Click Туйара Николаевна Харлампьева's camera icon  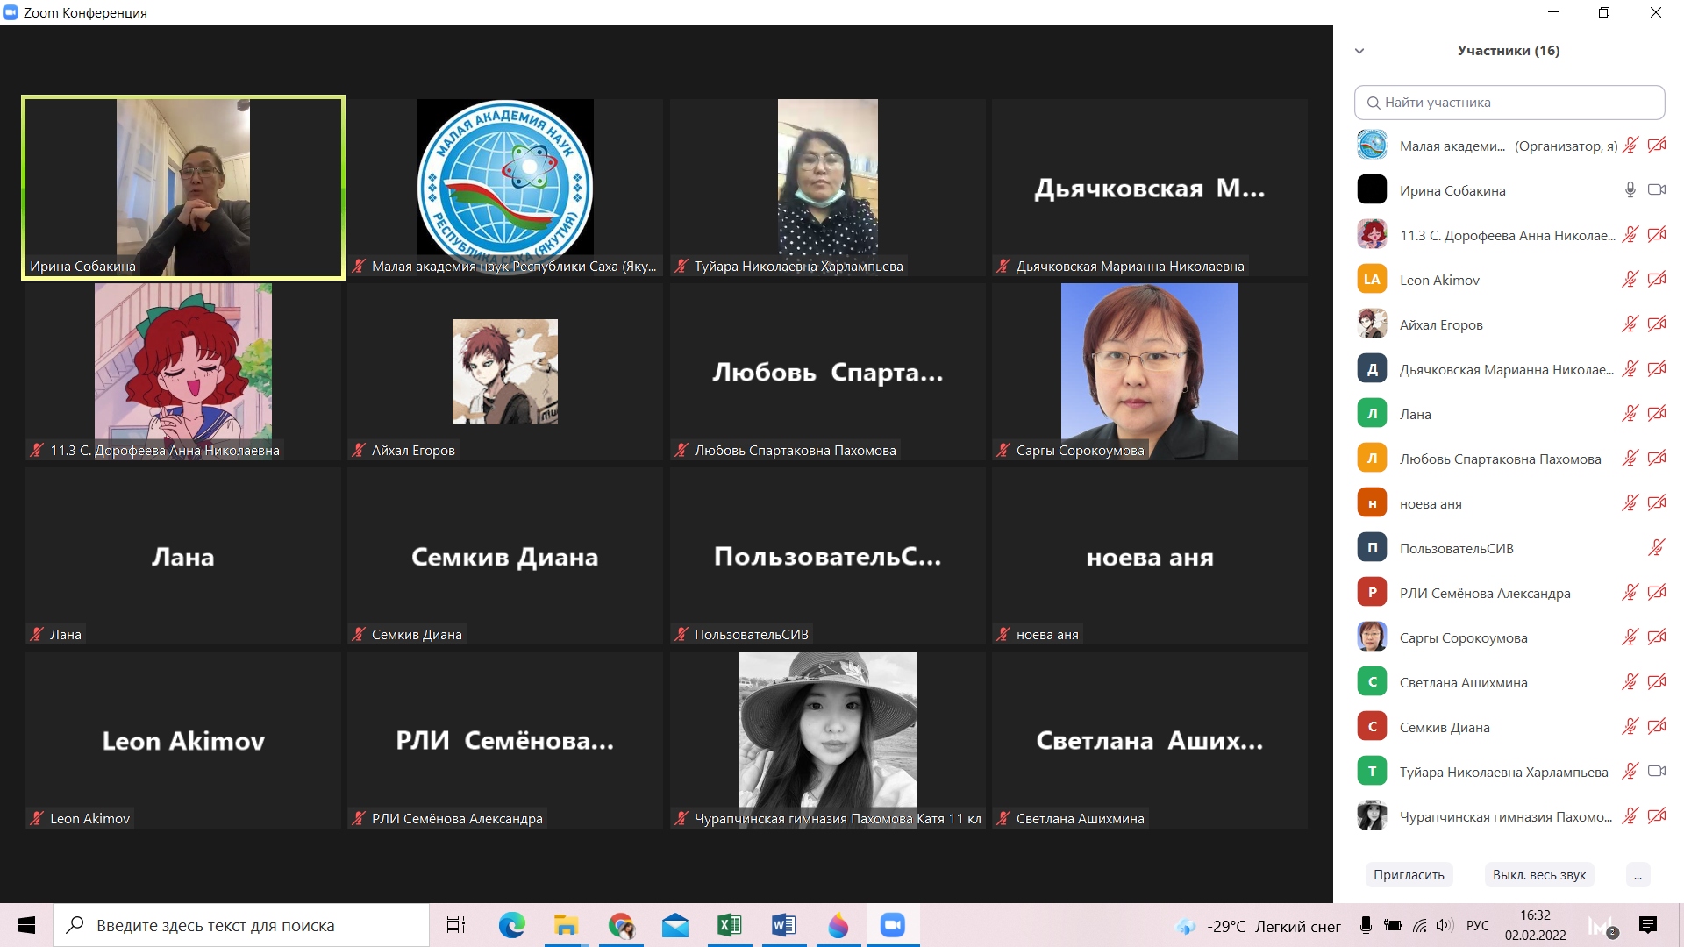pyautogui.click(x=1656, y=772)
